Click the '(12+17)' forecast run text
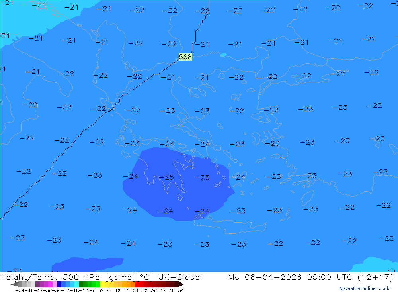Screen dimensions: 398x292 tap(375, 277)
